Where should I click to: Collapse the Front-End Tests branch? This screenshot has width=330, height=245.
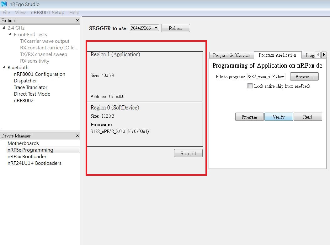point(9,34)
